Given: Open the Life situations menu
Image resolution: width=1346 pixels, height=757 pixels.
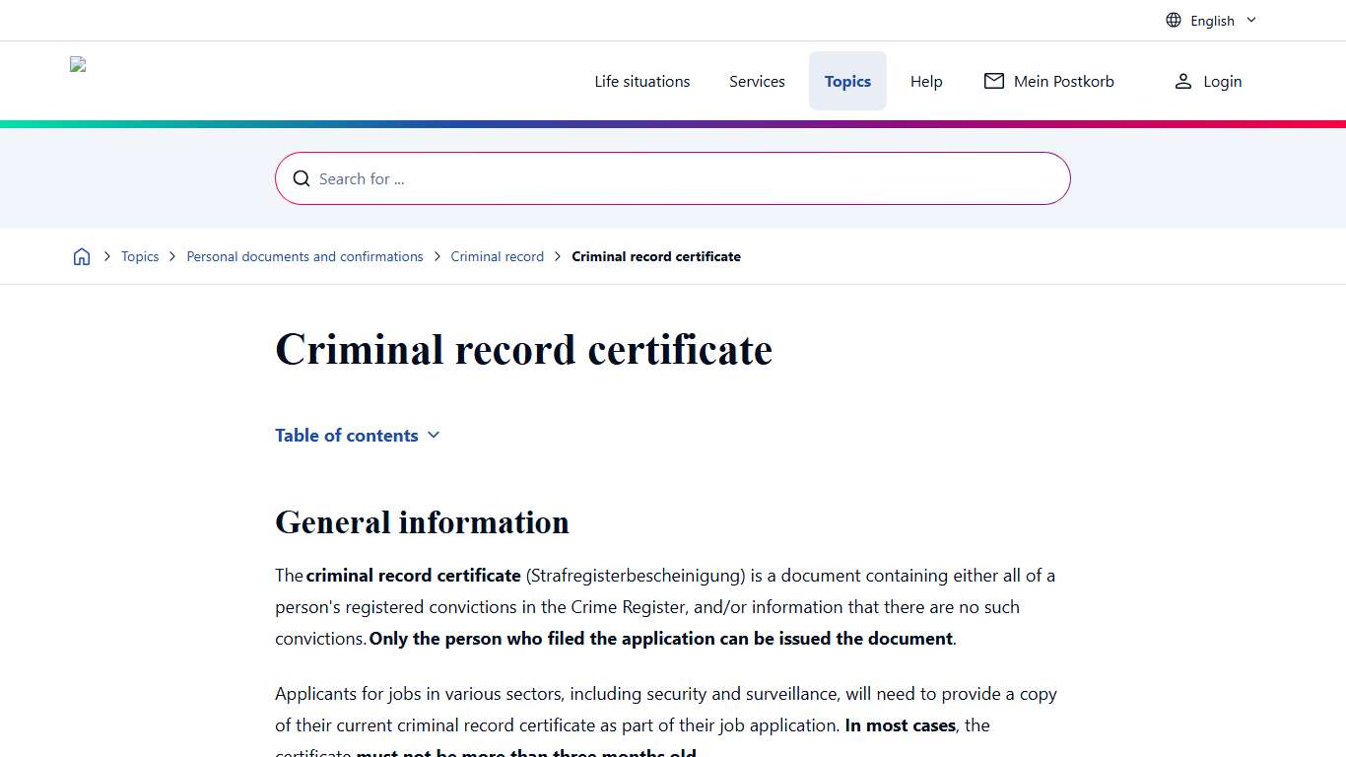Looking at the screenshot, I should (x=641, y=81).
